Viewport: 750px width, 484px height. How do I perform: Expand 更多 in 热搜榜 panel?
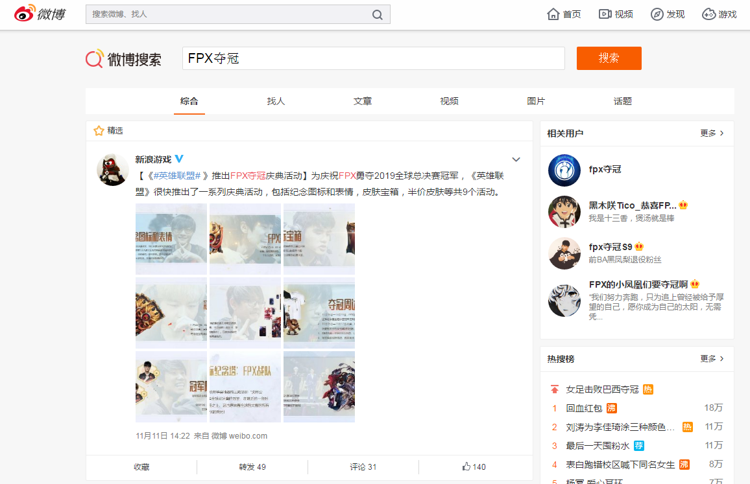(712, 359)
